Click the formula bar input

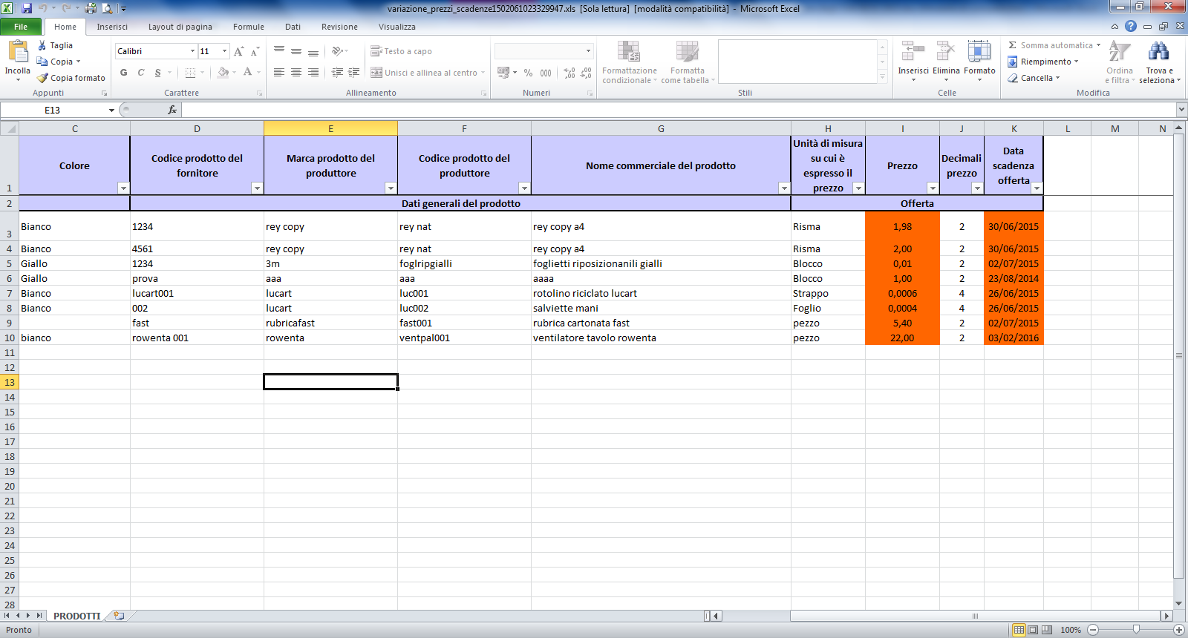click(x=679, y=110)
